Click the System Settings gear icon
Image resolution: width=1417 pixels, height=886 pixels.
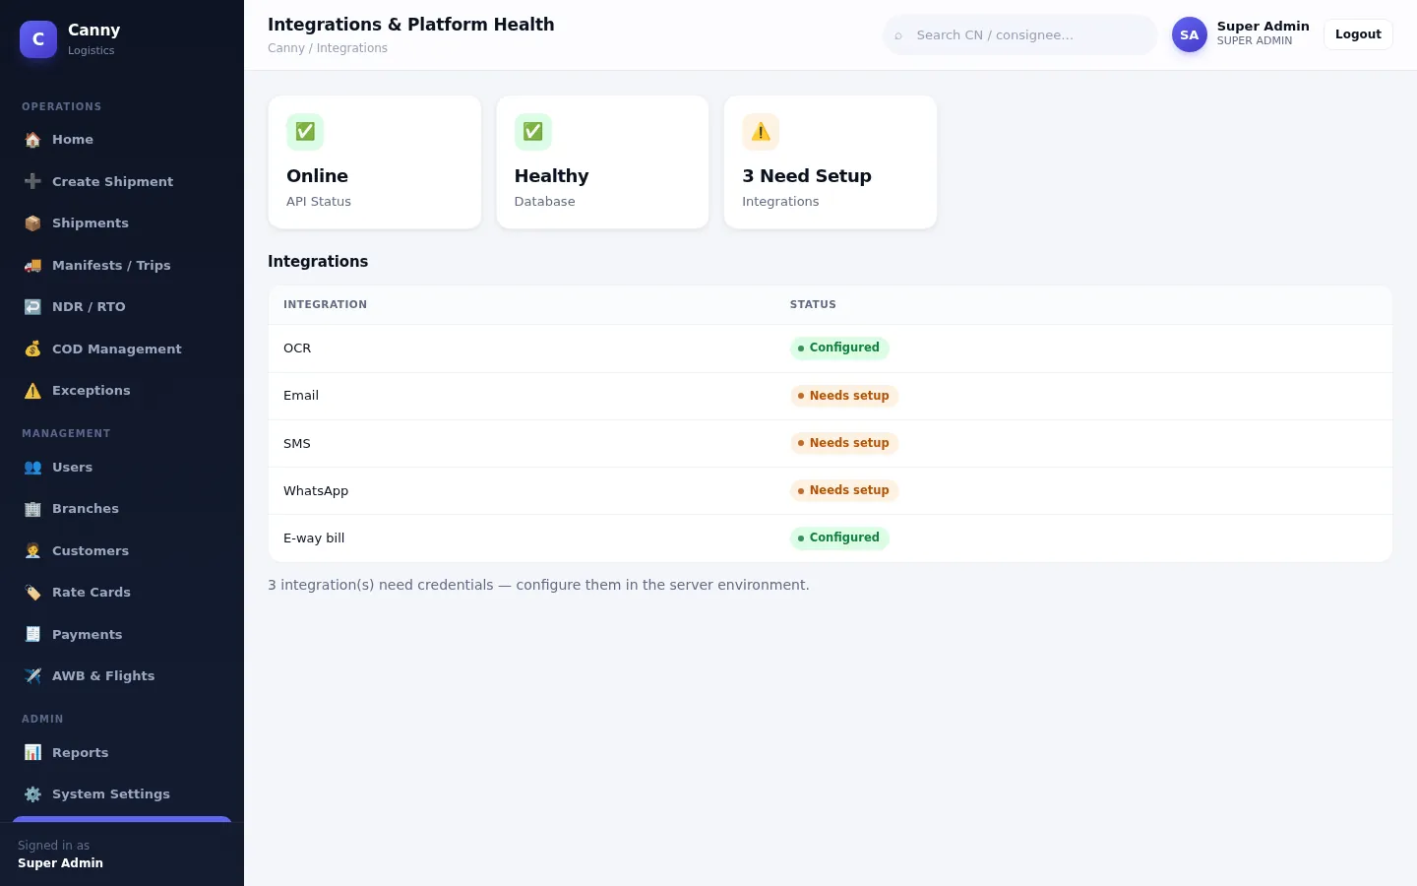pyautogui.click(x=32, y=794)
